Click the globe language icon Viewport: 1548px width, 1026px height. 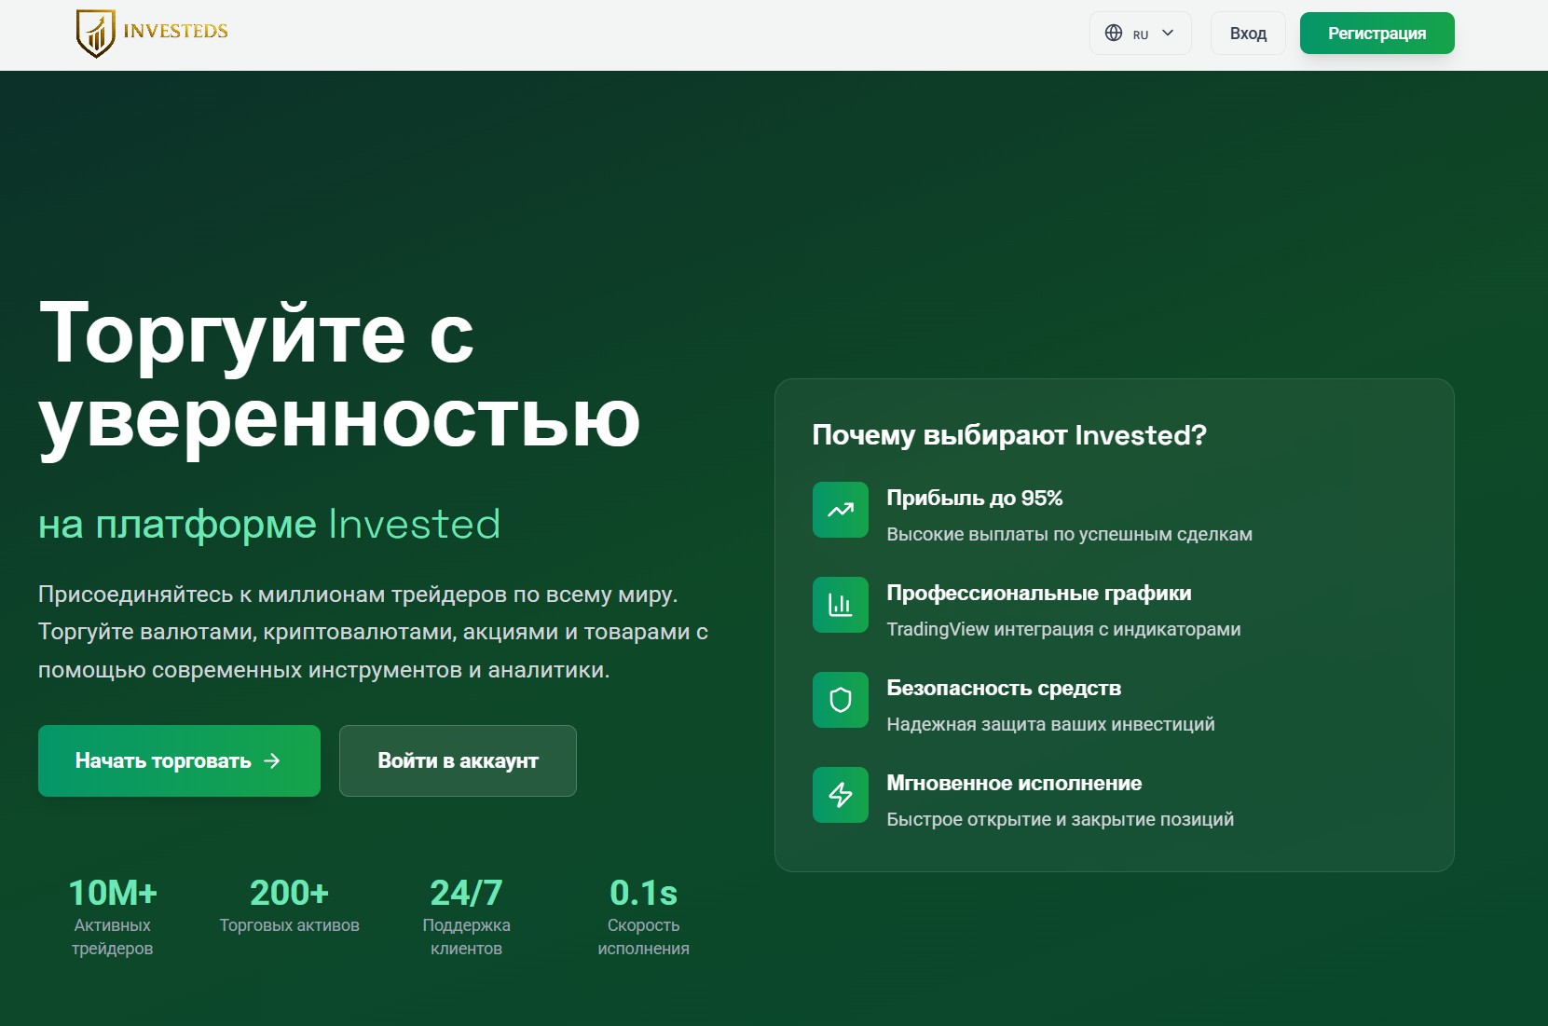click(x=1113, y=33)
